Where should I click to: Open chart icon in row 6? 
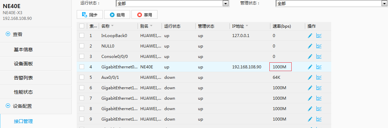(319, 88)
